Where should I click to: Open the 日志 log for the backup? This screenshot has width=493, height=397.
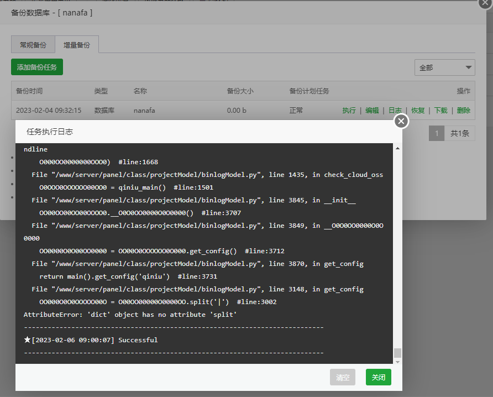coord(395,110)
